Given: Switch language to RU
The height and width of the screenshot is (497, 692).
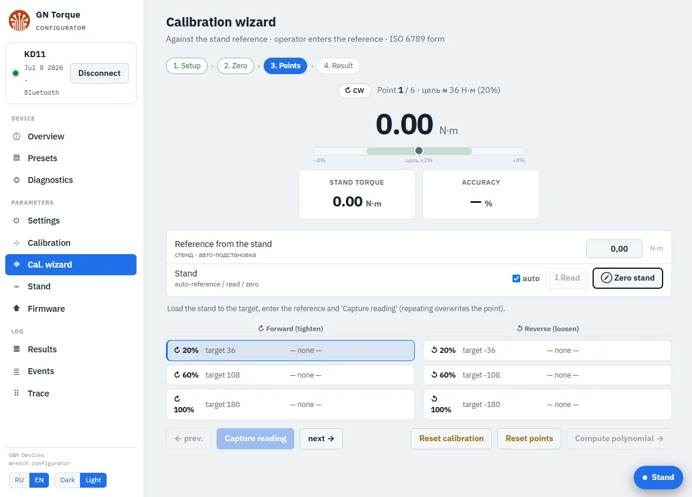Looking at the screenshot, I should tap(19, 480).
